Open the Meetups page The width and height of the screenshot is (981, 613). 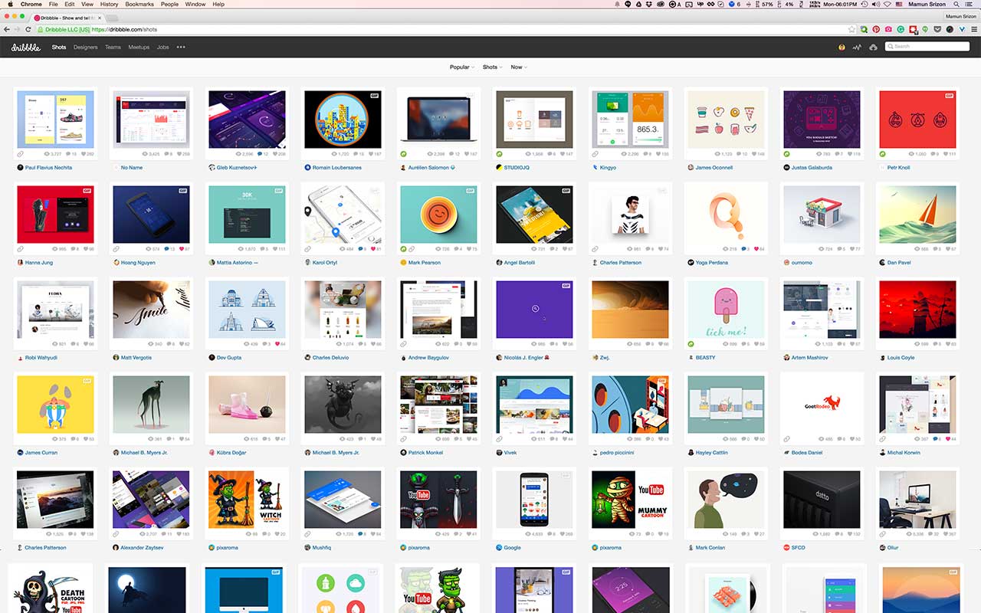pos(139,48)
